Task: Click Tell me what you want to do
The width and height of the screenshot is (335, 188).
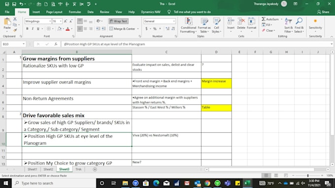Action: 192,12
